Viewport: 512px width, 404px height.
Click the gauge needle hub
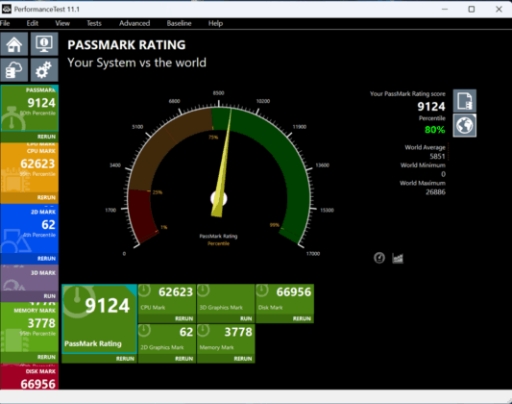tap(219, 198)
